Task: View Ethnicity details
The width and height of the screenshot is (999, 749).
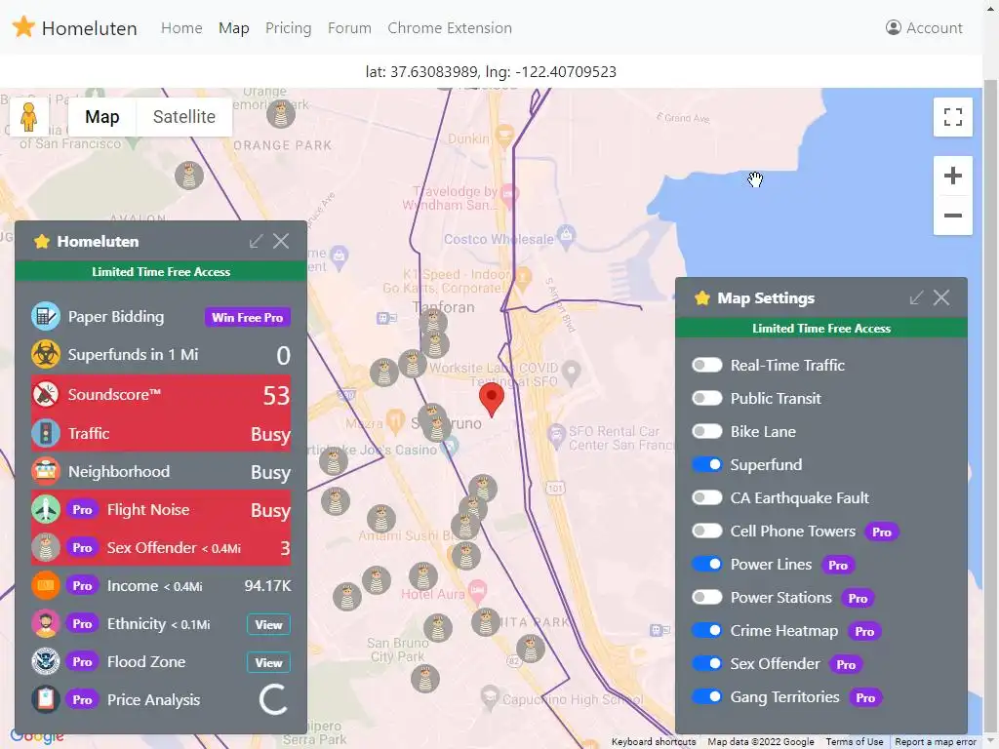Action: [x=268, y=624]
